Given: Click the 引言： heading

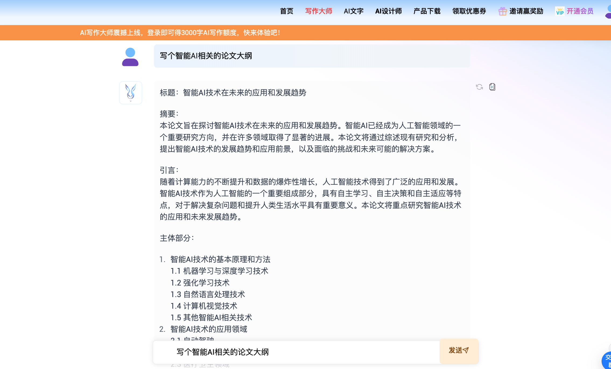Looking at the screenshot, I should 169,170.
